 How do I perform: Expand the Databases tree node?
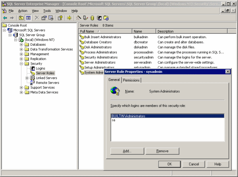(21, 45)
